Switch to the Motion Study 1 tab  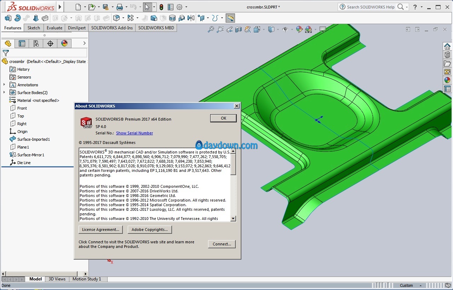pyautogui.click(x=87, y=279)
